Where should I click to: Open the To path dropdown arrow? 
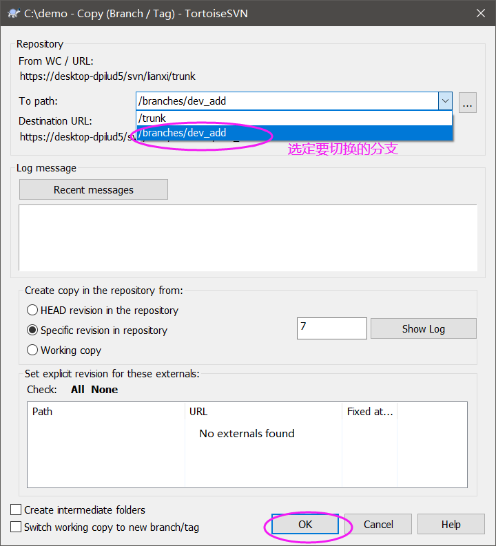pos(445,101)
